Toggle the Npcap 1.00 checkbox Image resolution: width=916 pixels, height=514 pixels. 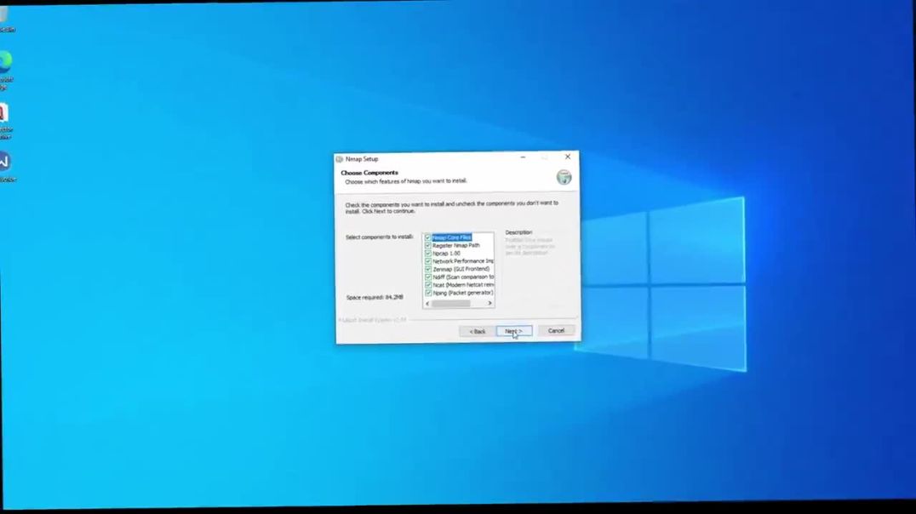tap(427, 254)
